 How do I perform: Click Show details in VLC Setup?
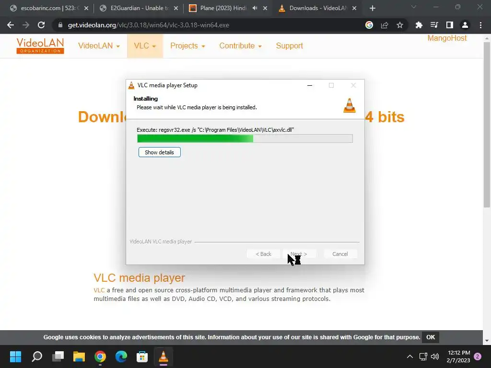pyautogui.click(x=159, y=152)
